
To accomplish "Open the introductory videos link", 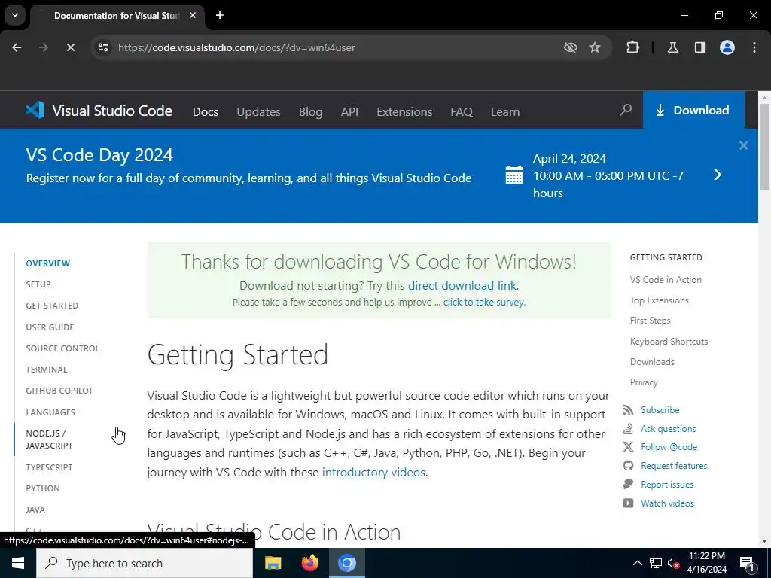I will (373, 473).
